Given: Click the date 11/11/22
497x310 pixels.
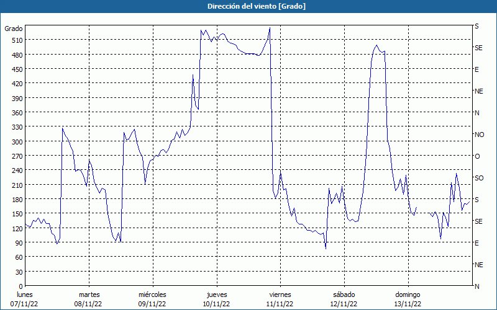Looking at the screenshot, I should click(x=280, y=304).
